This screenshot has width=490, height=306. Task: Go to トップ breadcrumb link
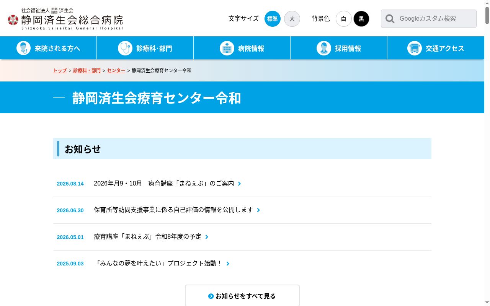pyautogui.click(x=60, y=70)
